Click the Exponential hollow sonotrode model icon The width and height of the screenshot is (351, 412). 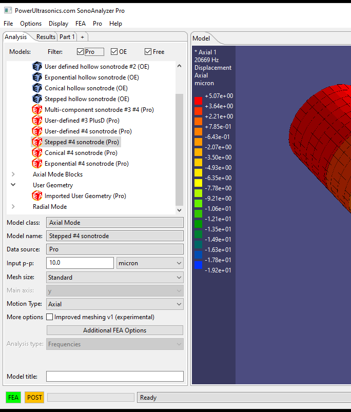coord(37,77)
